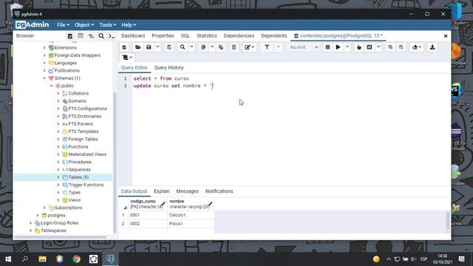Download results with the download icon

(432, 47)
